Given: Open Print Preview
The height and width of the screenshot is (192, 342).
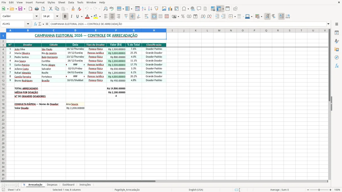Looking at the screenshot, I should [43, 9].
